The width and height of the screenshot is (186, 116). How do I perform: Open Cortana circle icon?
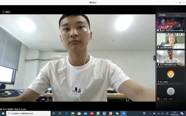tap(54, 113)
